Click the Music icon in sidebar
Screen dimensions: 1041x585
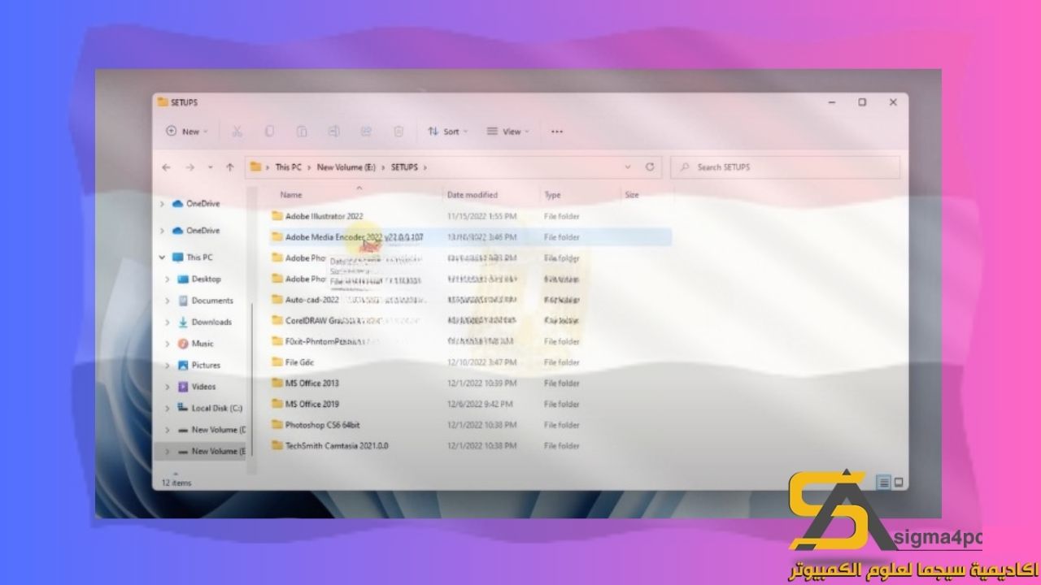pyautogui.click(x=183, y=344)
